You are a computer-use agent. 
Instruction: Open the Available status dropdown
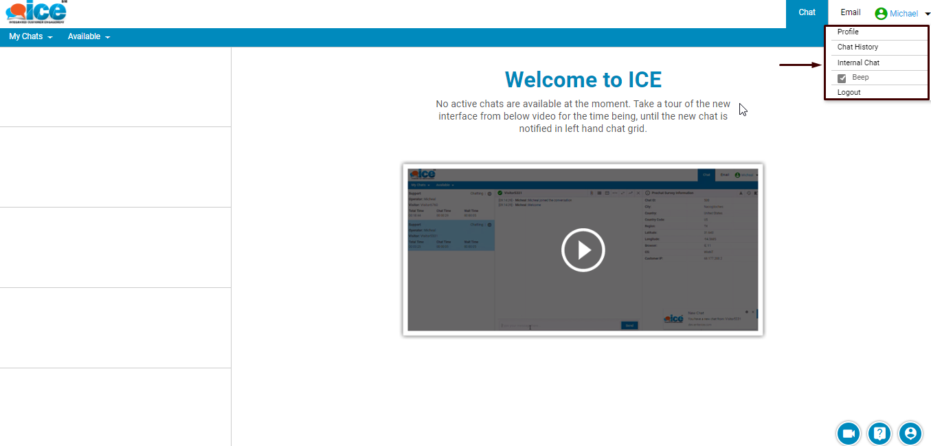click(x=89, y=37)
